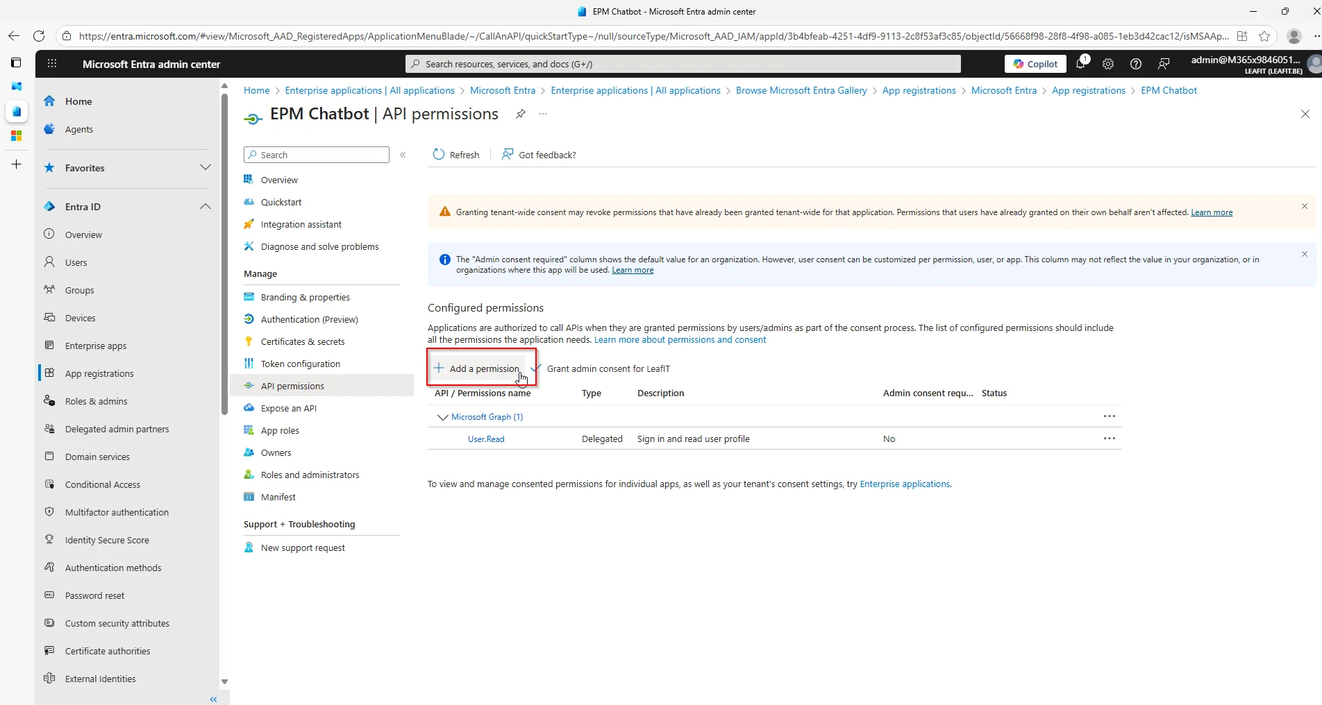Image resolution: width=1322 pixels, height=705 pixels.
Task: Open Learn more about permissions and consent
Action: tap(680, 340)
